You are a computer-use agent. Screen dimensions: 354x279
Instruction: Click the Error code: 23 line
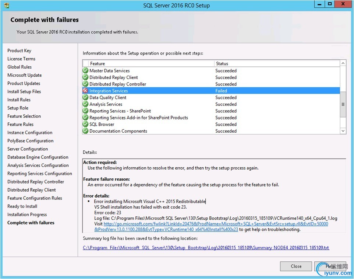[x=108, y=213]
